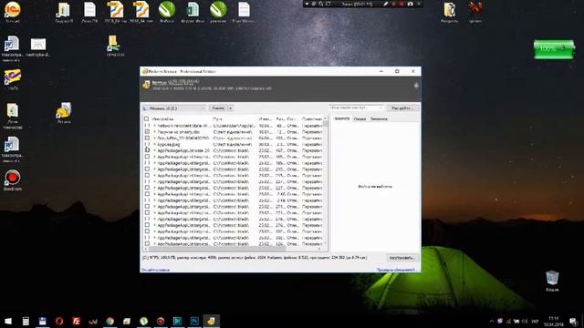Open Photoshop from the taskbar

[194, 321]
